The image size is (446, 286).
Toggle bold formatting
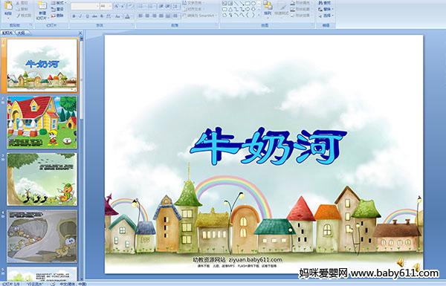[74, 16]
